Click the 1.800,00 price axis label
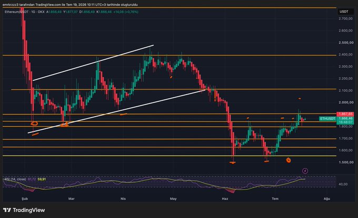This screenshot has height=218, width=358. pos(346,127)
